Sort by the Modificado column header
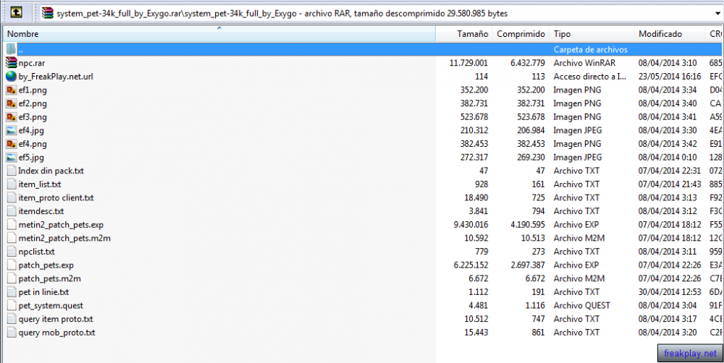Screen dimensions: 724x363 tap(670, 34)
